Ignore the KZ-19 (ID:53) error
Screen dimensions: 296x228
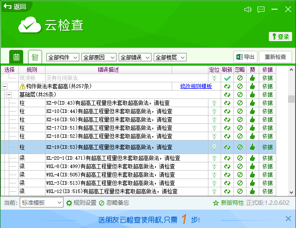coord(240,147)
